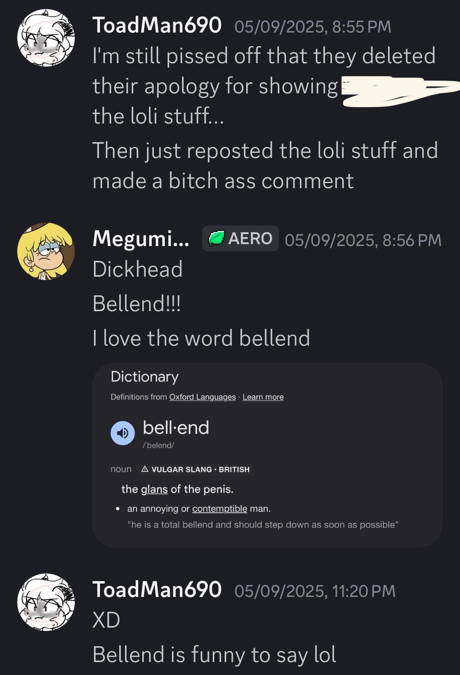Follow the Learn more link

pos(263,397)
